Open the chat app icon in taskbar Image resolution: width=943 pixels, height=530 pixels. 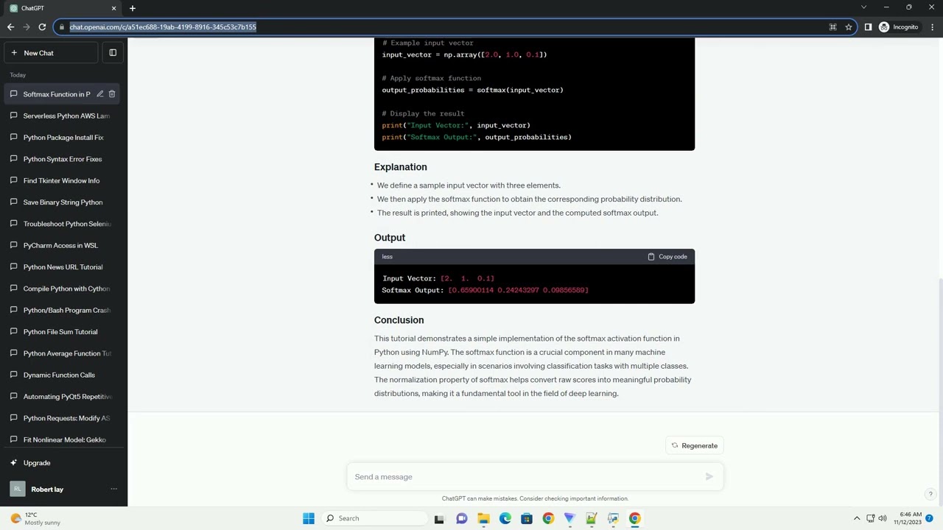pyautogui.click(x=462, y=518)
